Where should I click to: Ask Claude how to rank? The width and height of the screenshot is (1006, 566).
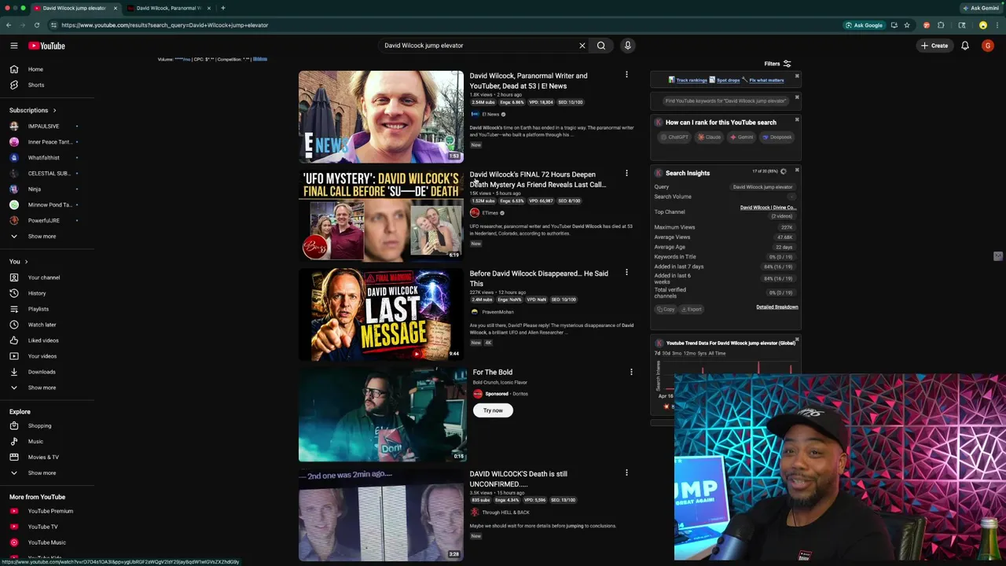coord(710,137)
